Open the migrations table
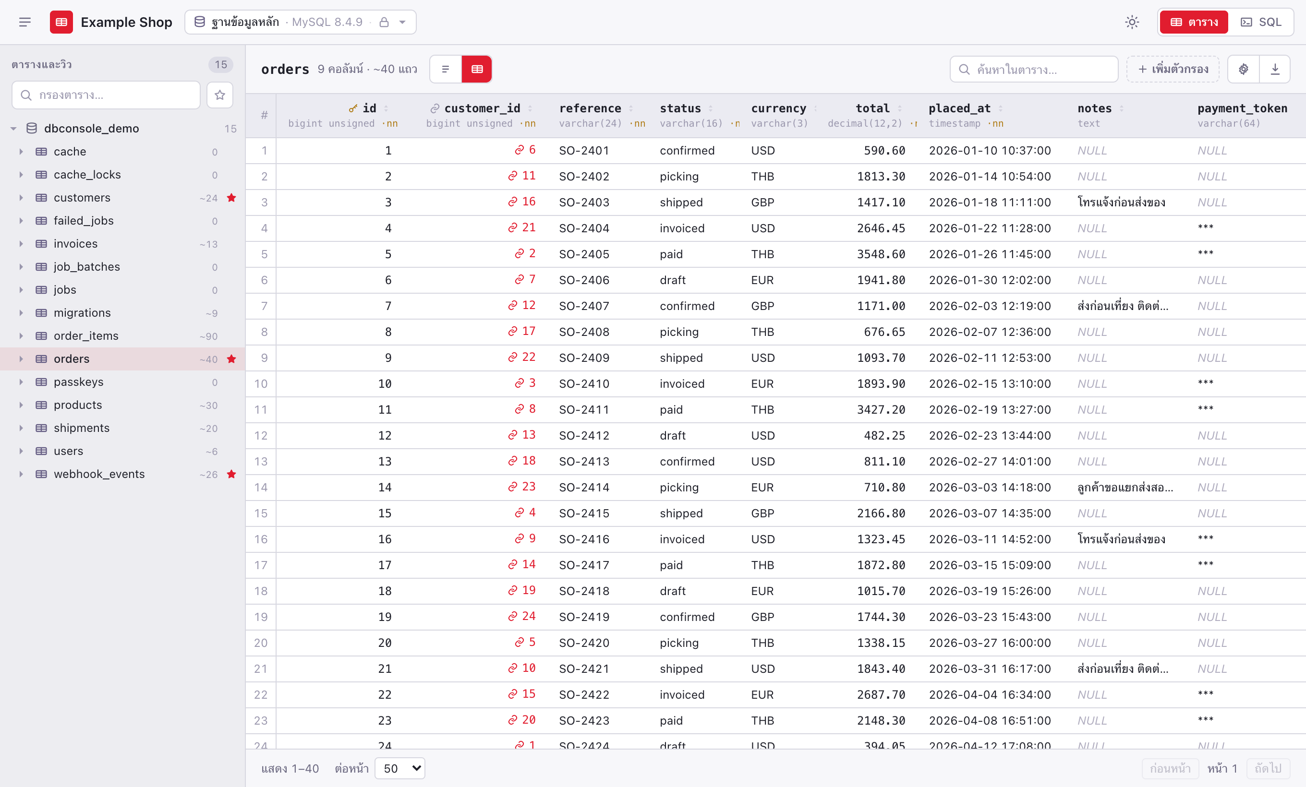 [82, 312]
